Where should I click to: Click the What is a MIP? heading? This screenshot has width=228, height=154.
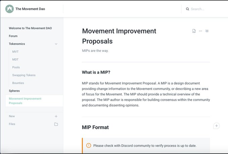pyautogui.click(x=96, y=72)
